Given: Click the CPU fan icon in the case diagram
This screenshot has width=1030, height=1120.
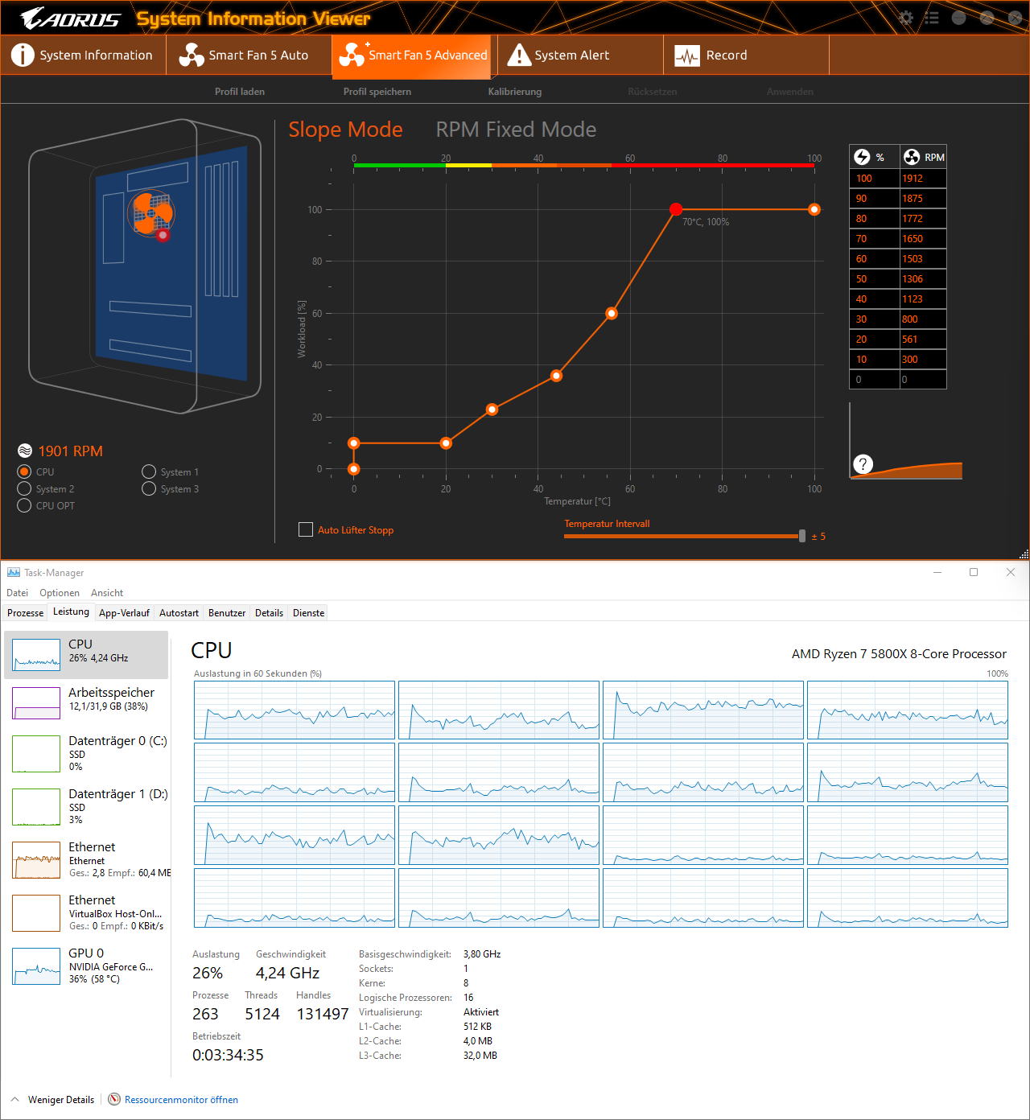Looking at the screenshot, I should click(151, 213).
